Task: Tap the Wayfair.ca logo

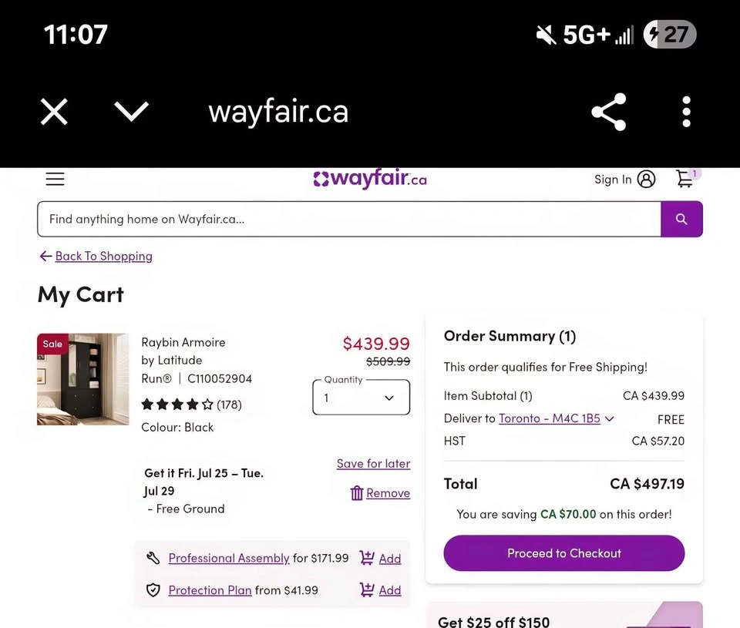Action: pos(370,180)
